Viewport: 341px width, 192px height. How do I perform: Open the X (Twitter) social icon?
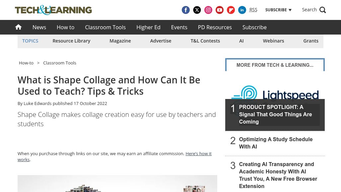[197, 10]
